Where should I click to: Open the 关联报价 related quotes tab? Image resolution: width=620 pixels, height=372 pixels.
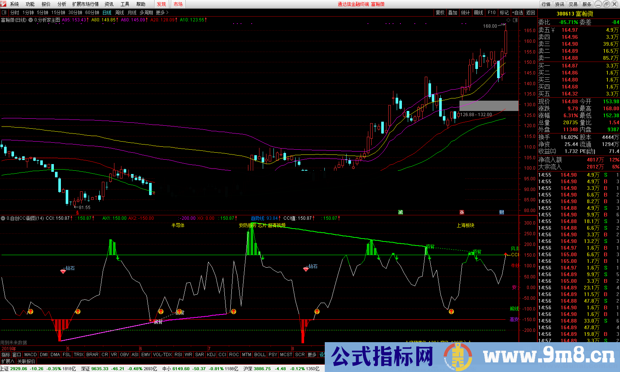[x=27, y=361]
